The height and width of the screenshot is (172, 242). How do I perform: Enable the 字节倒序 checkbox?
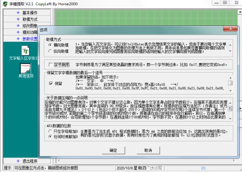[x=50, y=64]
